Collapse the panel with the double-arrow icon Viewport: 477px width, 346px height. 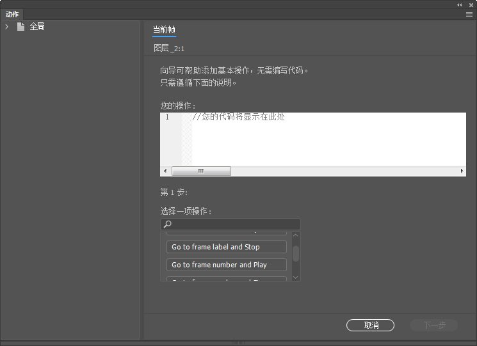pos(459,5)
